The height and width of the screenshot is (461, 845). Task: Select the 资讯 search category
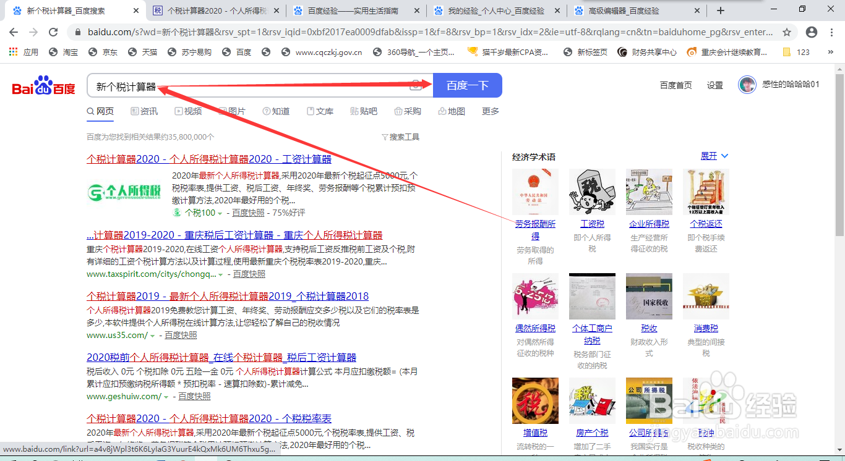click(x=144, y=111)
